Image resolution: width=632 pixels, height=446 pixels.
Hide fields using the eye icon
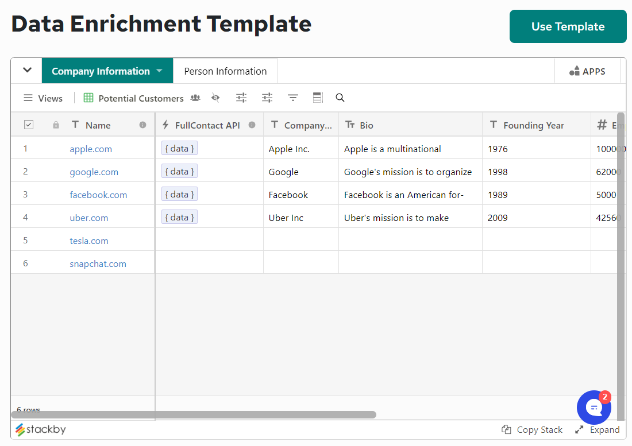(215, 98)
